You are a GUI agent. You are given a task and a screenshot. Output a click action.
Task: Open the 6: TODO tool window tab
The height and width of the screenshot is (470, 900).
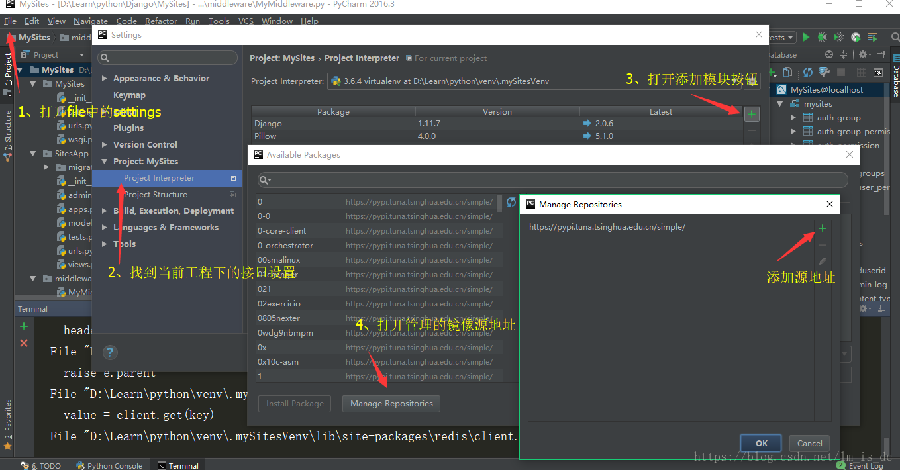point(41,465)
